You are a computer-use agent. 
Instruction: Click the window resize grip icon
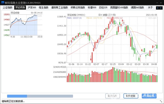coord(161,101)
